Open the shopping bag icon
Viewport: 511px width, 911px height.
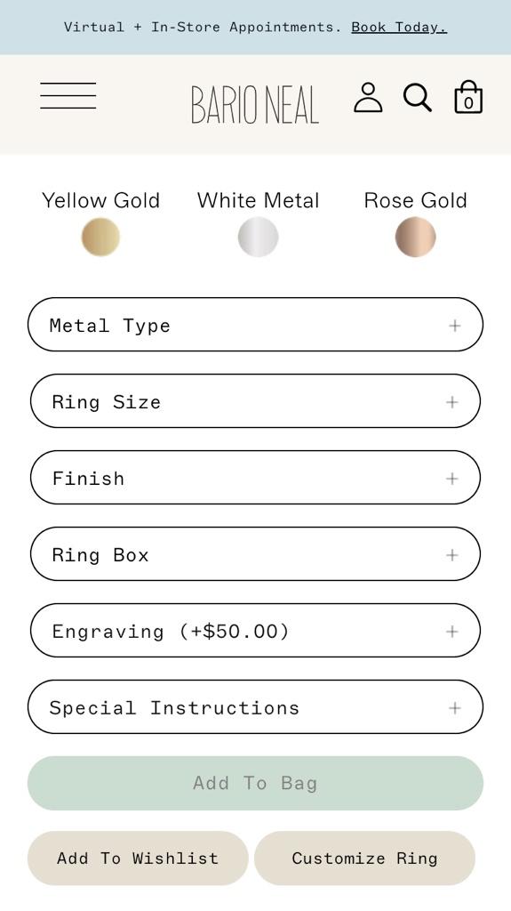pyautogui.click(x=468, y=96)
